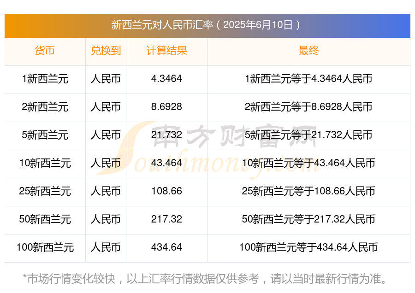Click '人民币' in the 10新西兰元 row
The height and width of the screenshot is (293, 415).
[106, 163]
